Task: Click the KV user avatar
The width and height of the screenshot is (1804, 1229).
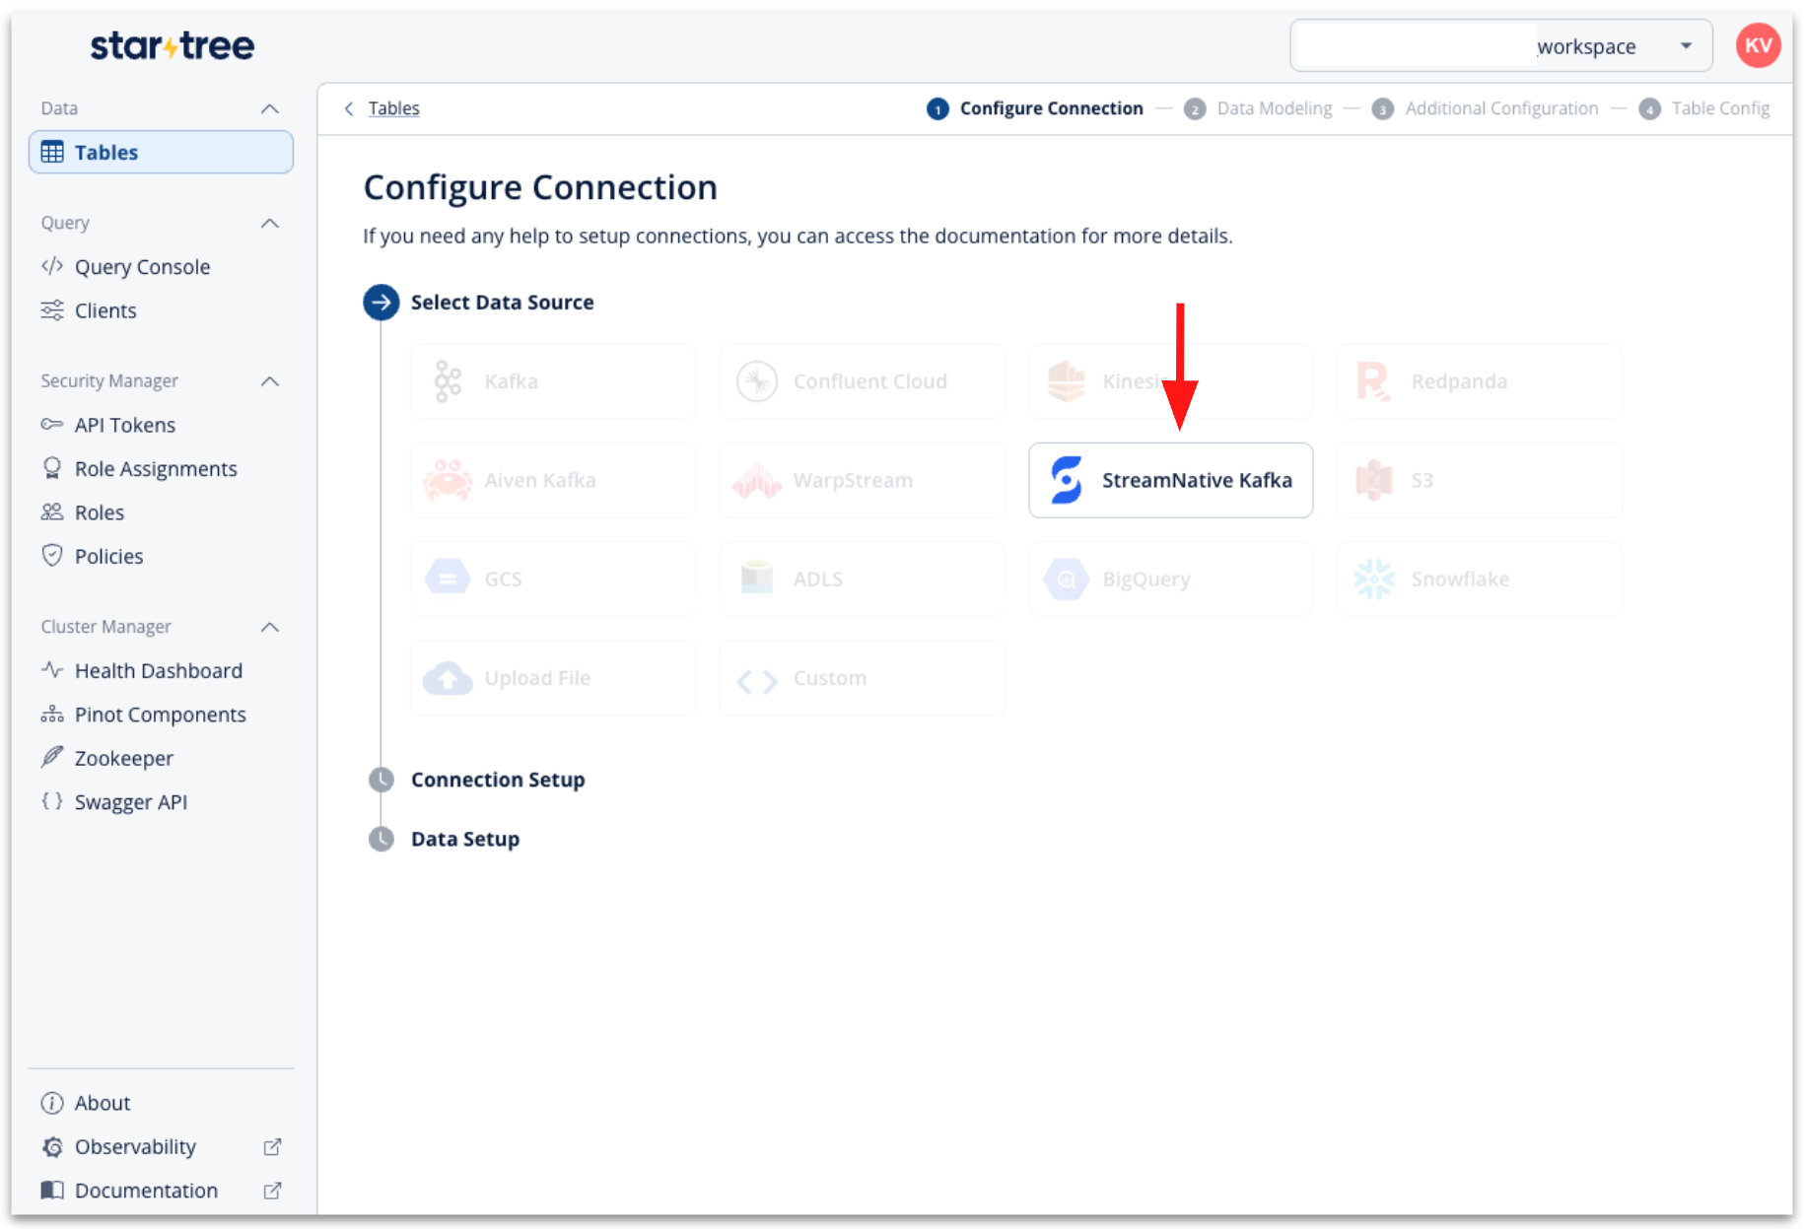Action: coord(1758,46)
